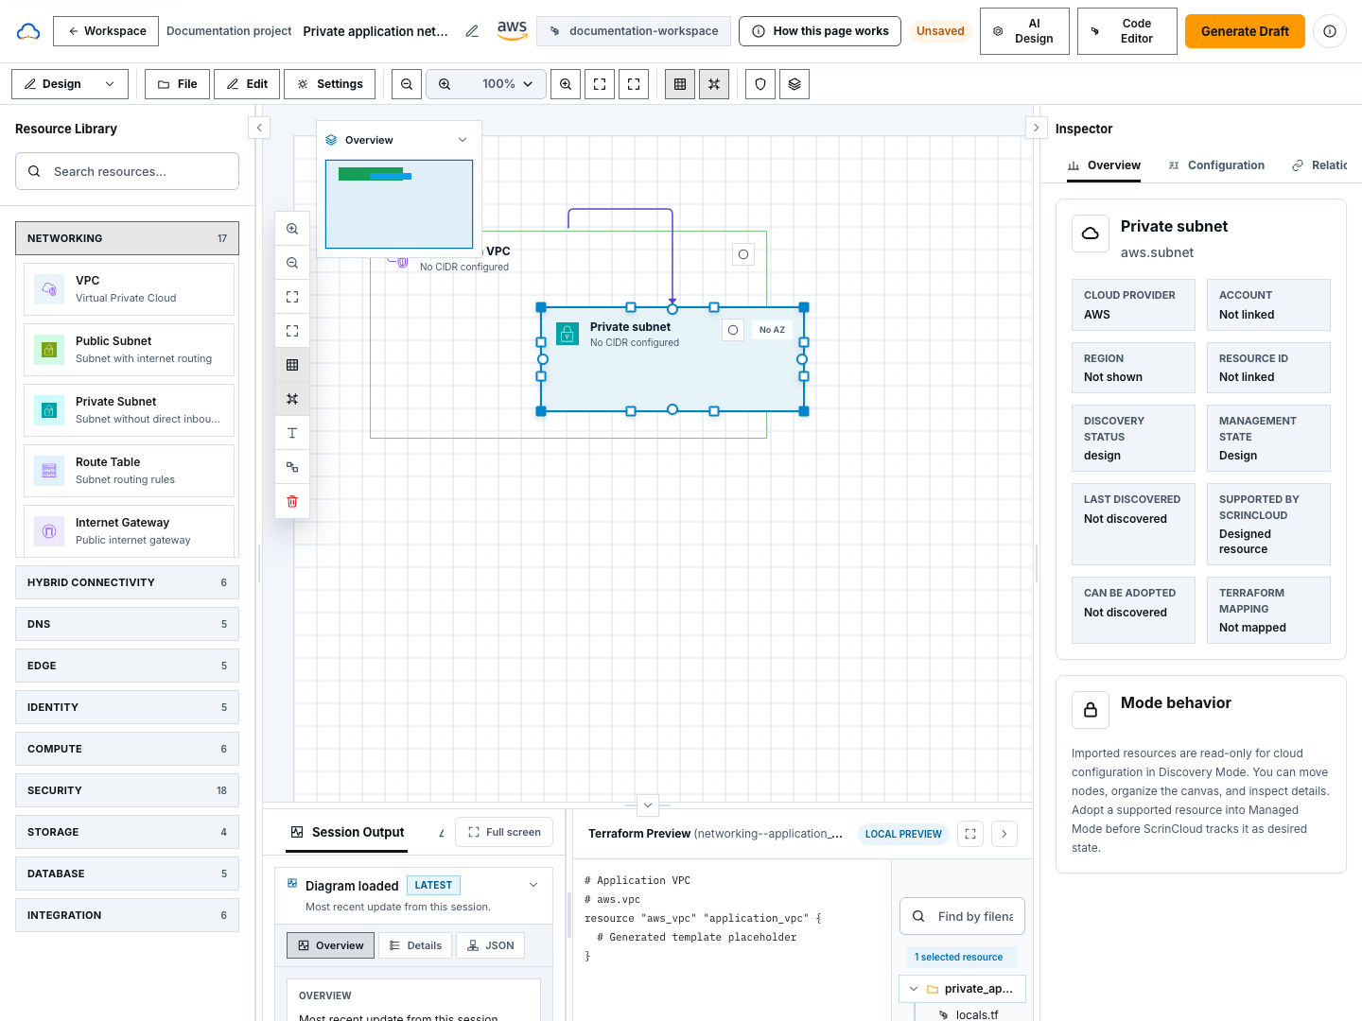This screenshot has height=1021, width=1362.
Task: Click canvas side toolbar zoom out icon
Action: (x=292, y=263)
